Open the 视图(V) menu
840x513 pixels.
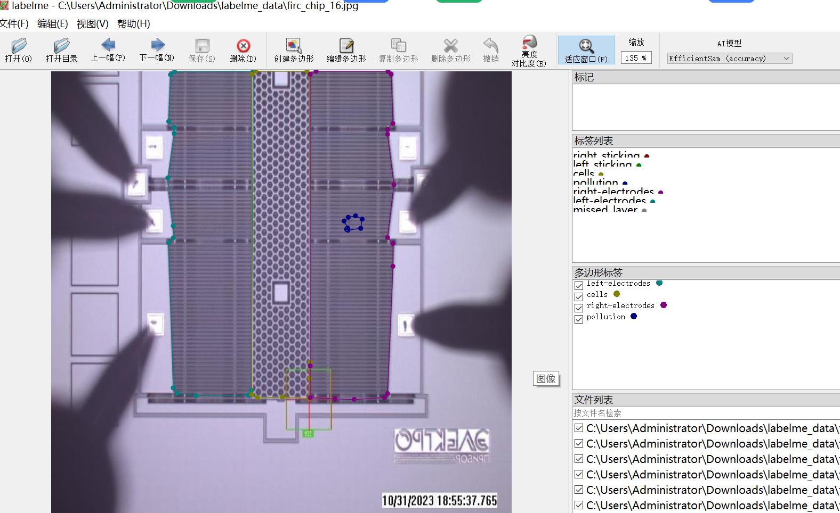coord(92,24)
